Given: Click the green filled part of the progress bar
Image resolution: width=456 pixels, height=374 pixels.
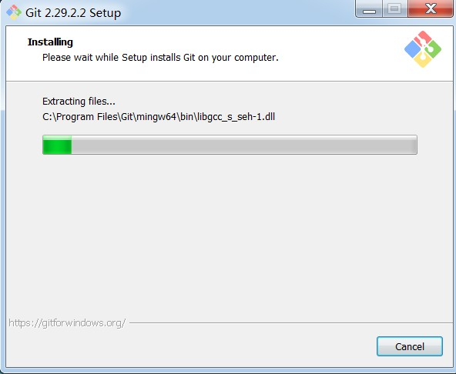Looking at the screenshot, I should tap(57, 145).
